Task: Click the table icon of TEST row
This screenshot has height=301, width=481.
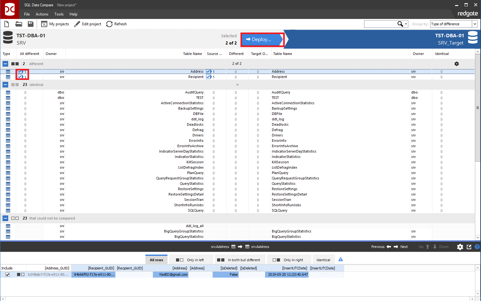Action: (8, 98)
